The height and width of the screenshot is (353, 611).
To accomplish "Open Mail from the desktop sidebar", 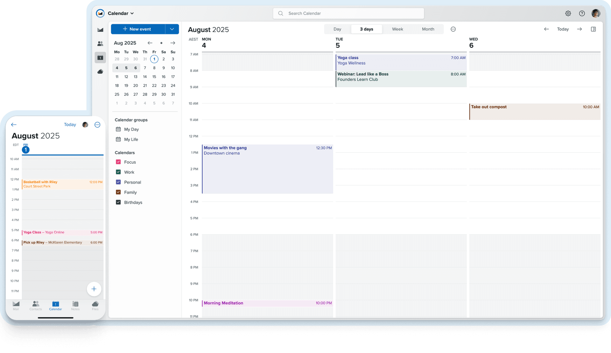I will tap(100, 30).
